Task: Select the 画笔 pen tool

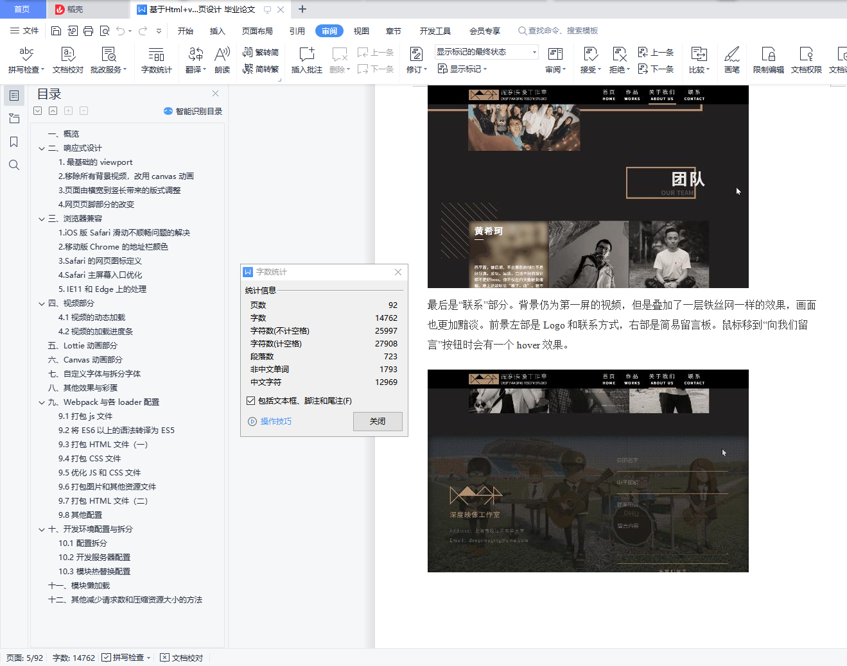Action: 732,60
